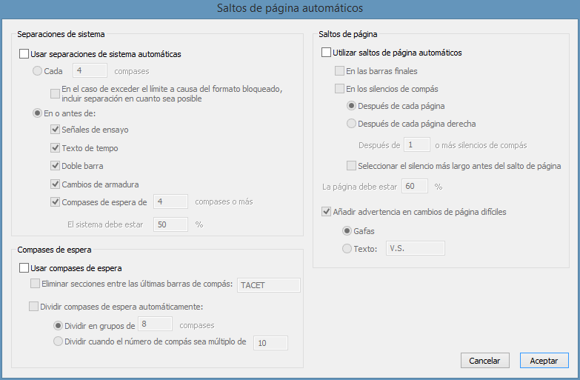
Task: Toggle Compases de espera de checkbox
Action: pyautogui.click(x=55, y=201)
